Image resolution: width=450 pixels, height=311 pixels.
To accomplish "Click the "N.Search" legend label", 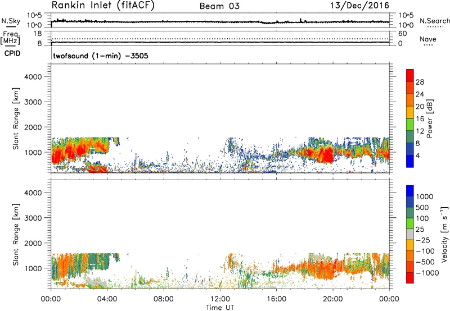I will pyautogui.click(x=434, y=21).
